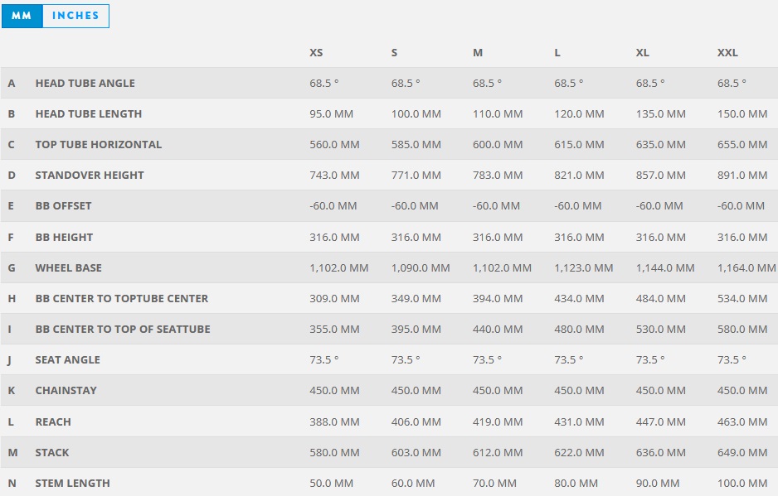The image size is (778, 496).
Task: Click the 1,164.0 MM wheel base value
Action: point(746,268)
